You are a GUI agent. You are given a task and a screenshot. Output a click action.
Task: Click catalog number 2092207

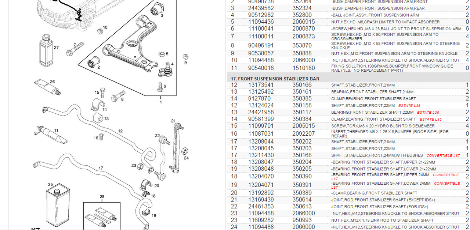pyautogui.click(x=304, y=134)
